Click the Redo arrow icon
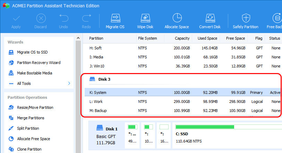Viewport: 282px width, 153px height. pyautogui.click(x=86, y=18)
